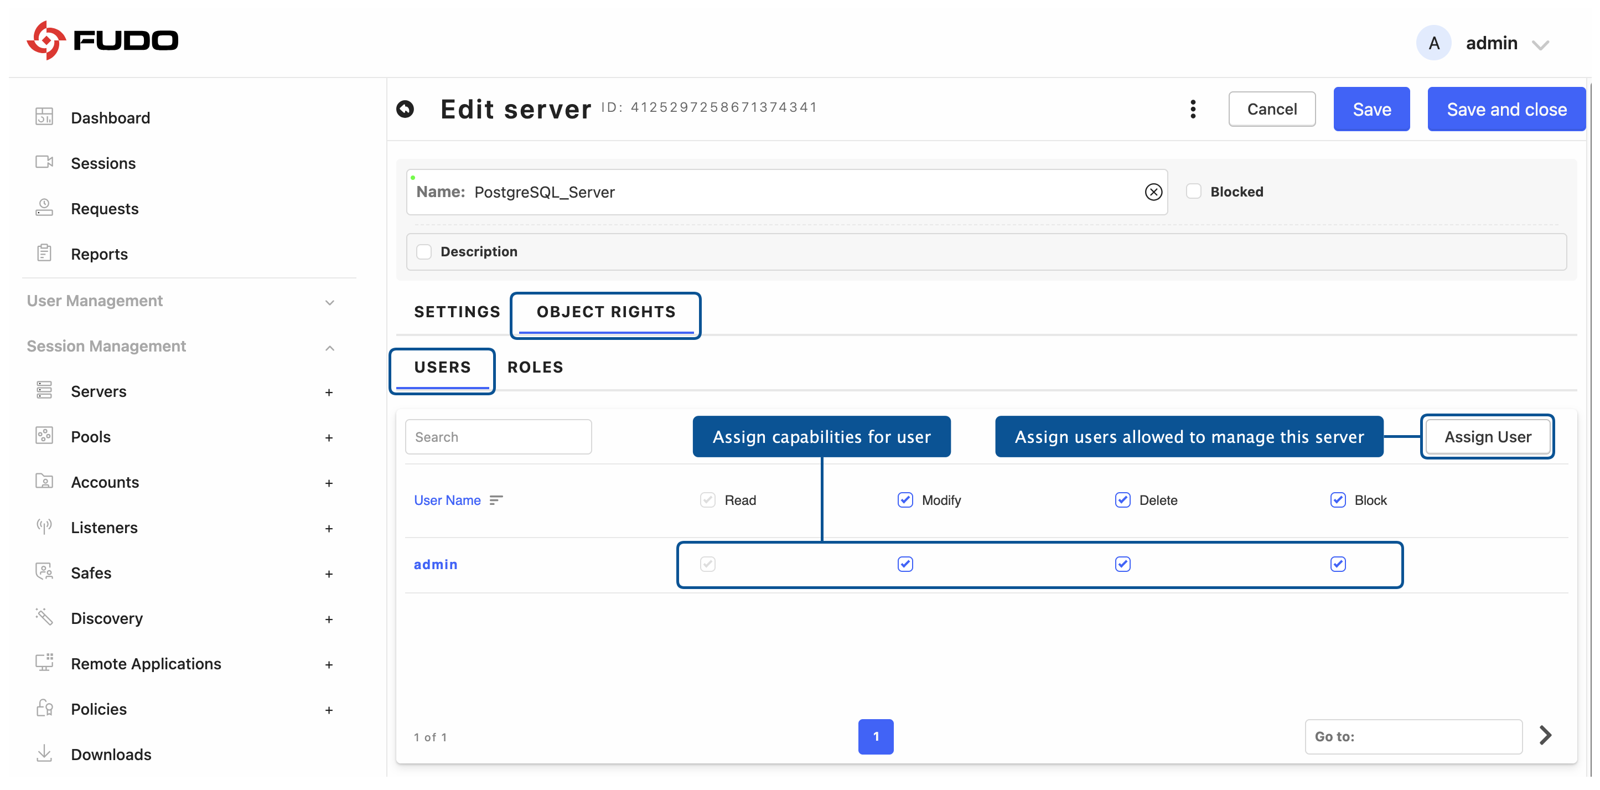The height and width of the screenshot is (790, 1600).
Task: Enable Description for PostgreSQL_Server
Action: click(424, 251)
